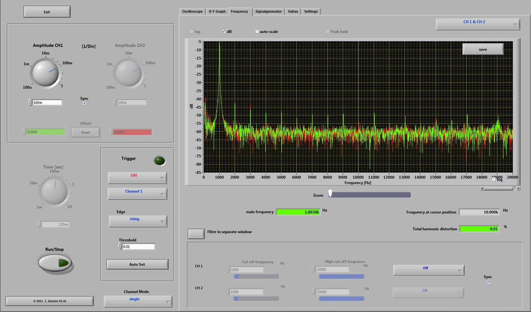Open the CH 1 & CH 2 channel dropdown
The image size is (531, 312).
point(477,24)
